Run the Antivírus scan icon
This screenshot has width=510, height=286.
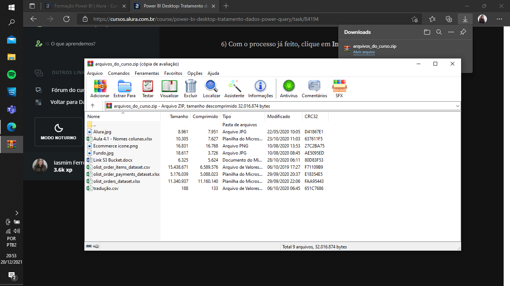[289, 89]
